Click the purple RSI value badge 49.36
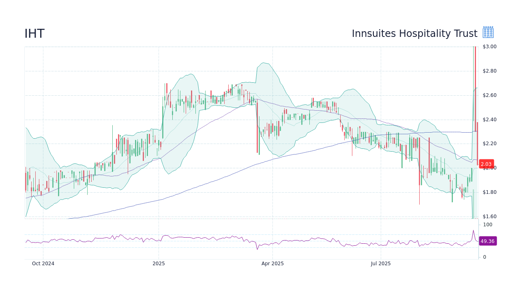 [x=487, y=241]
